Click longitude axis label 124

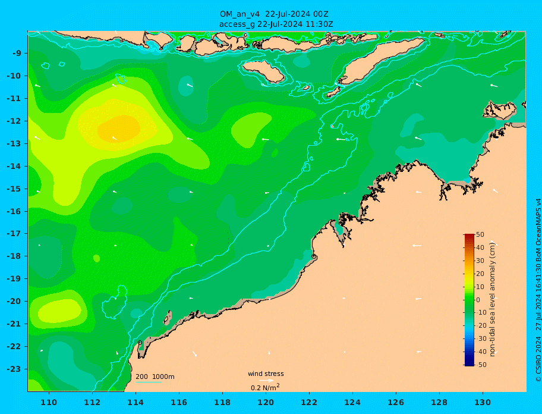point(352,402)
